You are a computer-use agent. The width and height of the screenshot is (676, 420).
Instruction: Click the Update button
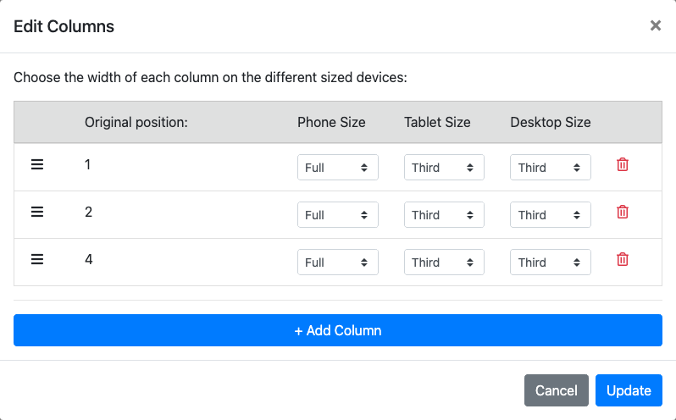(x=629, y=390)
